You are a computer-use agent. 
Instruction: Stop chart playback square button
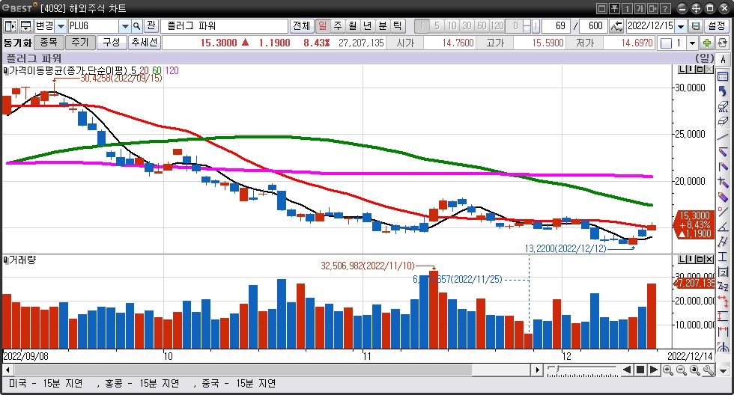click(x=640, y=370)
